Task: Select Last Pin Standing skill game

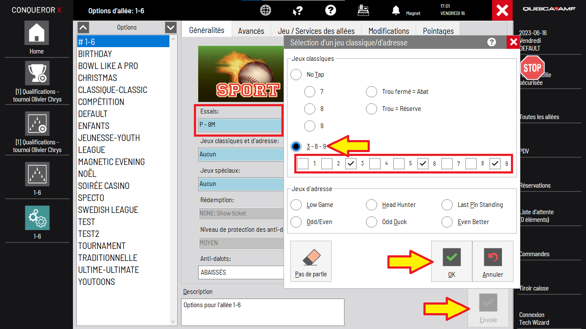Action: [x=447, y=205]
